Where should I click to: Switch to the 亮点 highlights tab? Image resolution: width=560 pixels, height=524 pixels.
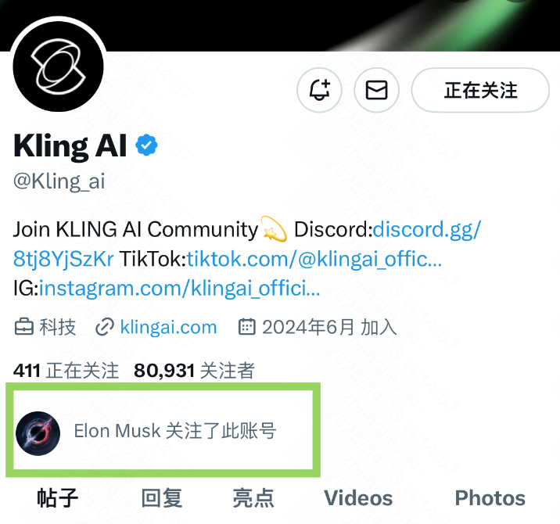[x=253, y=498]
